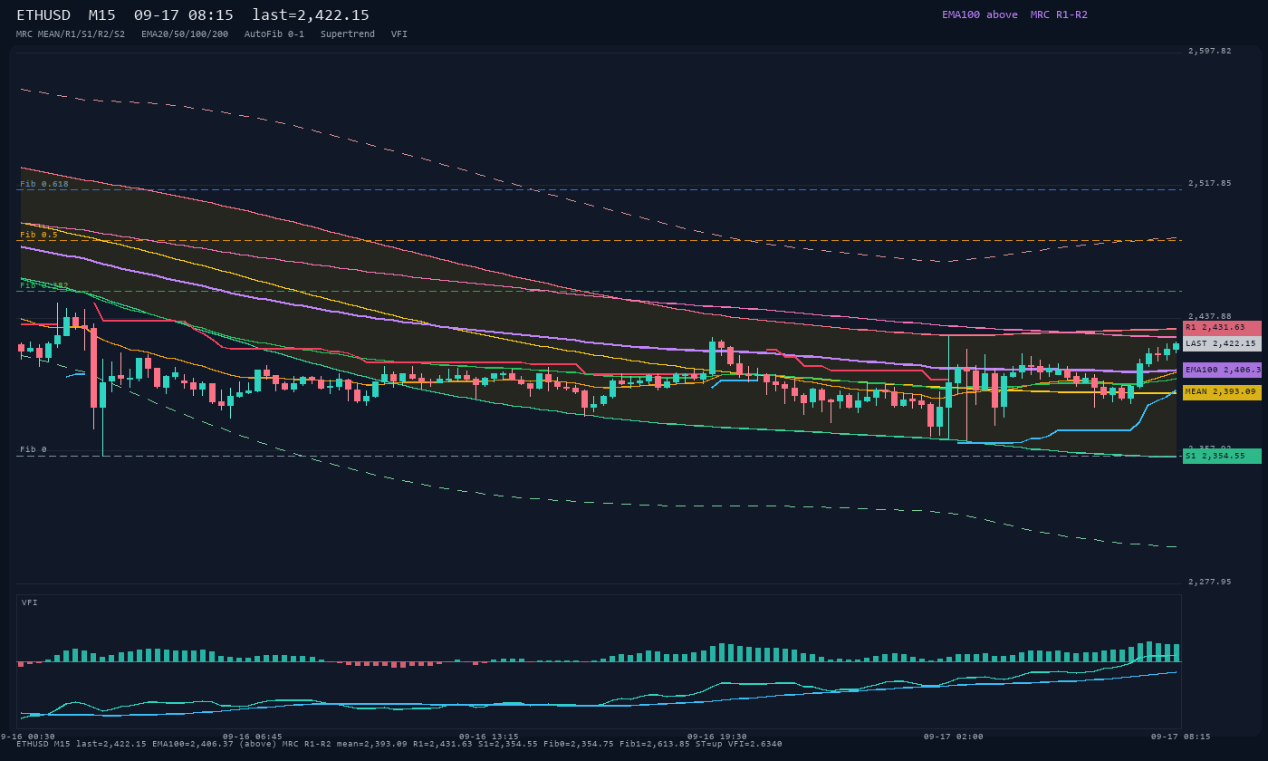
Task: Click the "Fib 0.618" level label
Action: [x=44, y=184]
